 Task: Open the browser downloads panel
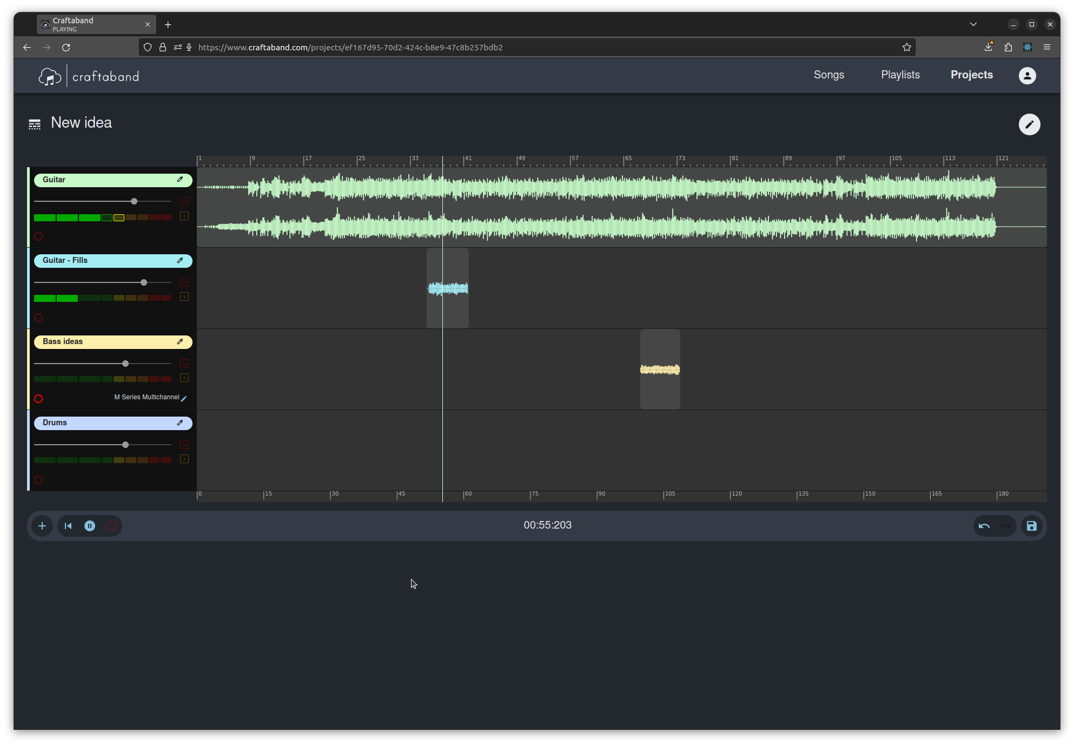point(989,47)
